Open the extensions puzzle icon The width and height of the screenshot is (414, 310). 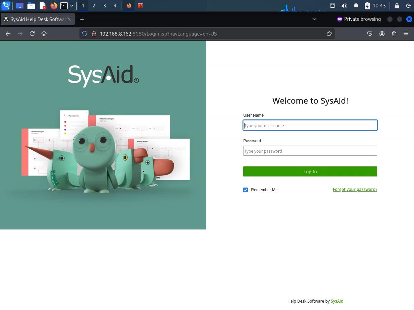(x=394, y=34)
